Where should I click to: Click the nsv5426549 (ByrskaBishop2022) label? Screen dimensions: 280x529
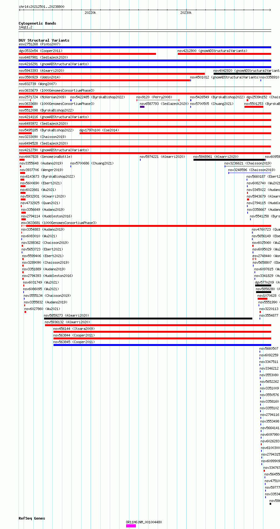pyautogui.click(x=217, y=97)
